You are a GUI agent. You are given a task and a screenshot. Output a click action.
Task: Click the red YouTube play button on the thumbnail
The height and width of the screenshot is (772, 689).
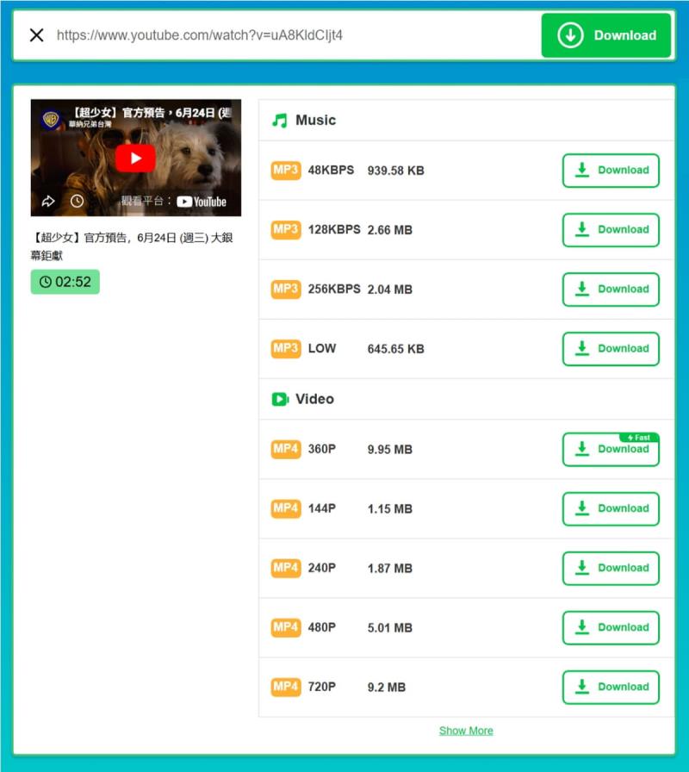(x=135, y=158)
